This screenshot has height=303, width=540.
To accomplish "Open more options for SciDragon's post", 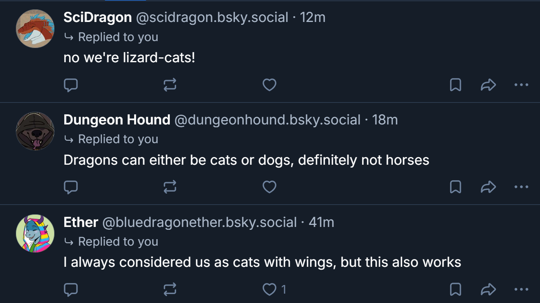I will pos(521,85).
